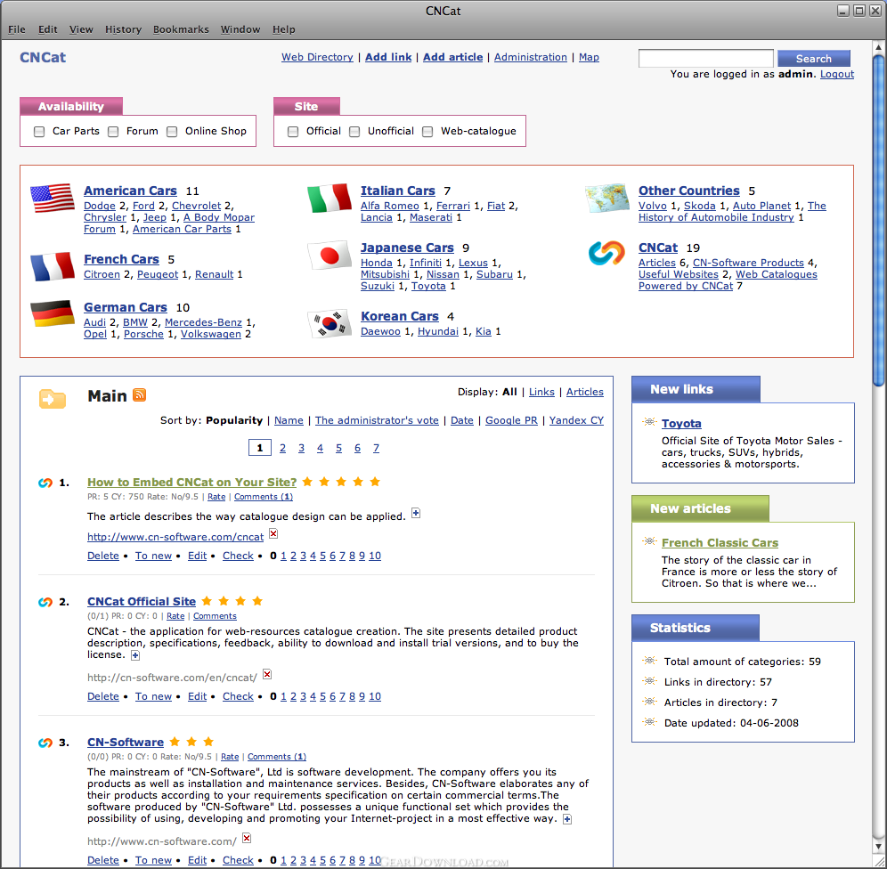
Task: Enable the Web-catalogue checkbox
Action: [427, 132]
